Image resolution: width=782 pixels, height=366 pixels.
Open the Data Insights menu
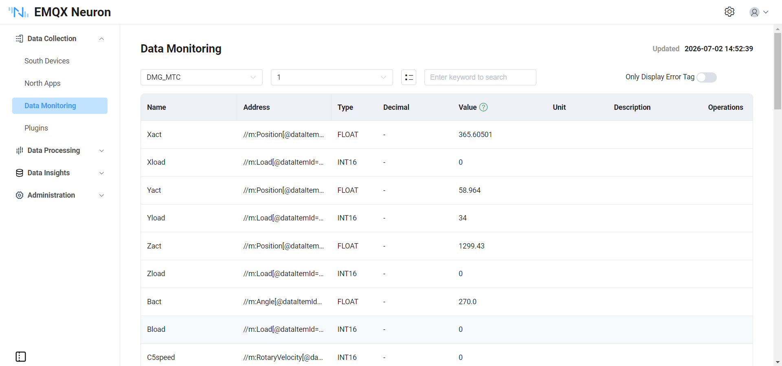[60, 173]
